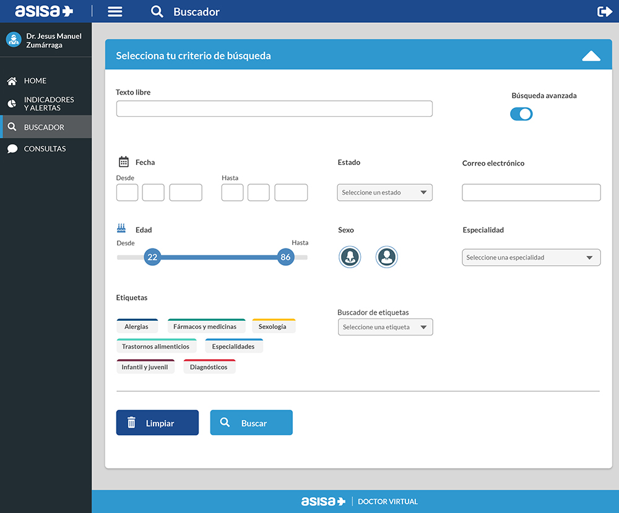Viewport: 619px width, 513px height.
Task: Select the female sex icon option
Action: point(350,256)
